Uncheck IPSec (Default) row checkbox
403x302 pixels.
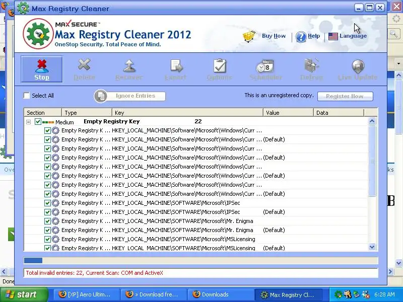click(47, 212)
